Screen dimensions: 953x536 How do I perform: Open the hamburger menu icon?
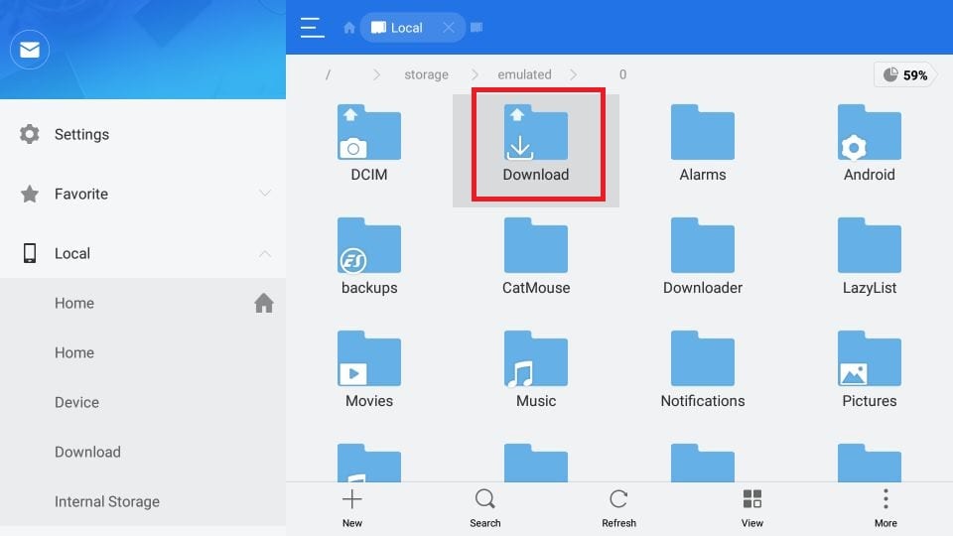312,28
